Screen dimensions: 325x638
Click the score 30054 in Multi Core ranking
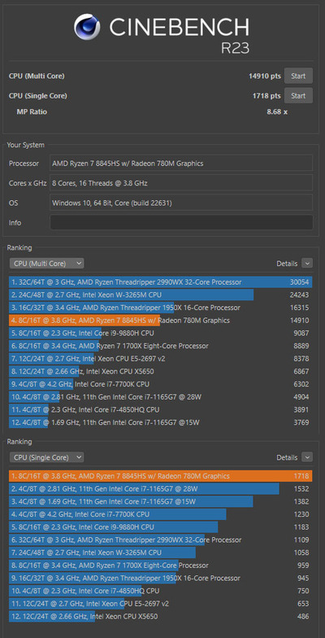(x=299, y=282)
